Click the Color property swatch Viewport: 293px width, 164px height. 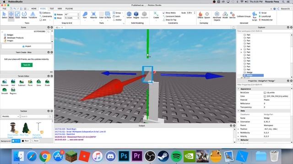pos(265,96)
